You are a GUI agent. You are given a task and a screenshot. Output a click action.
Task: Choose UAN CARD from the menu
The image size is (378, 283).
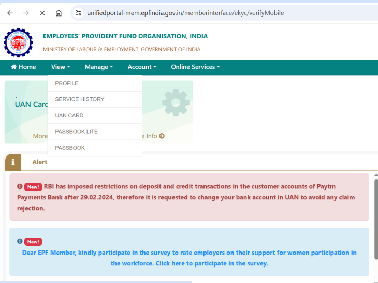pyautogui.click(x=69, y=116)
